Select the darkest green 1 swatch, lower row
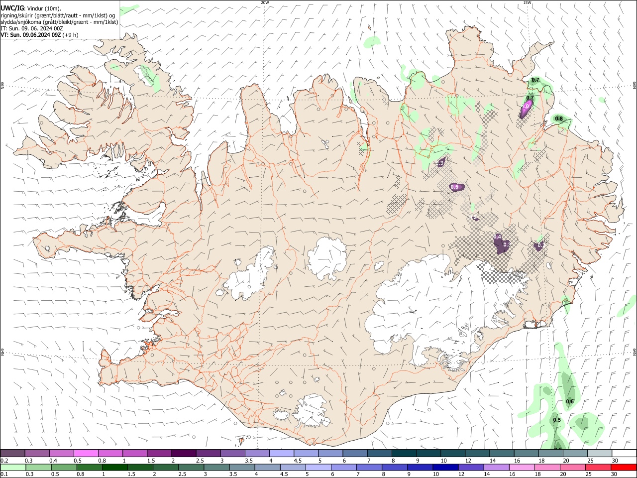This screenshot has height=478, width=637. click(x=115, y=467)
